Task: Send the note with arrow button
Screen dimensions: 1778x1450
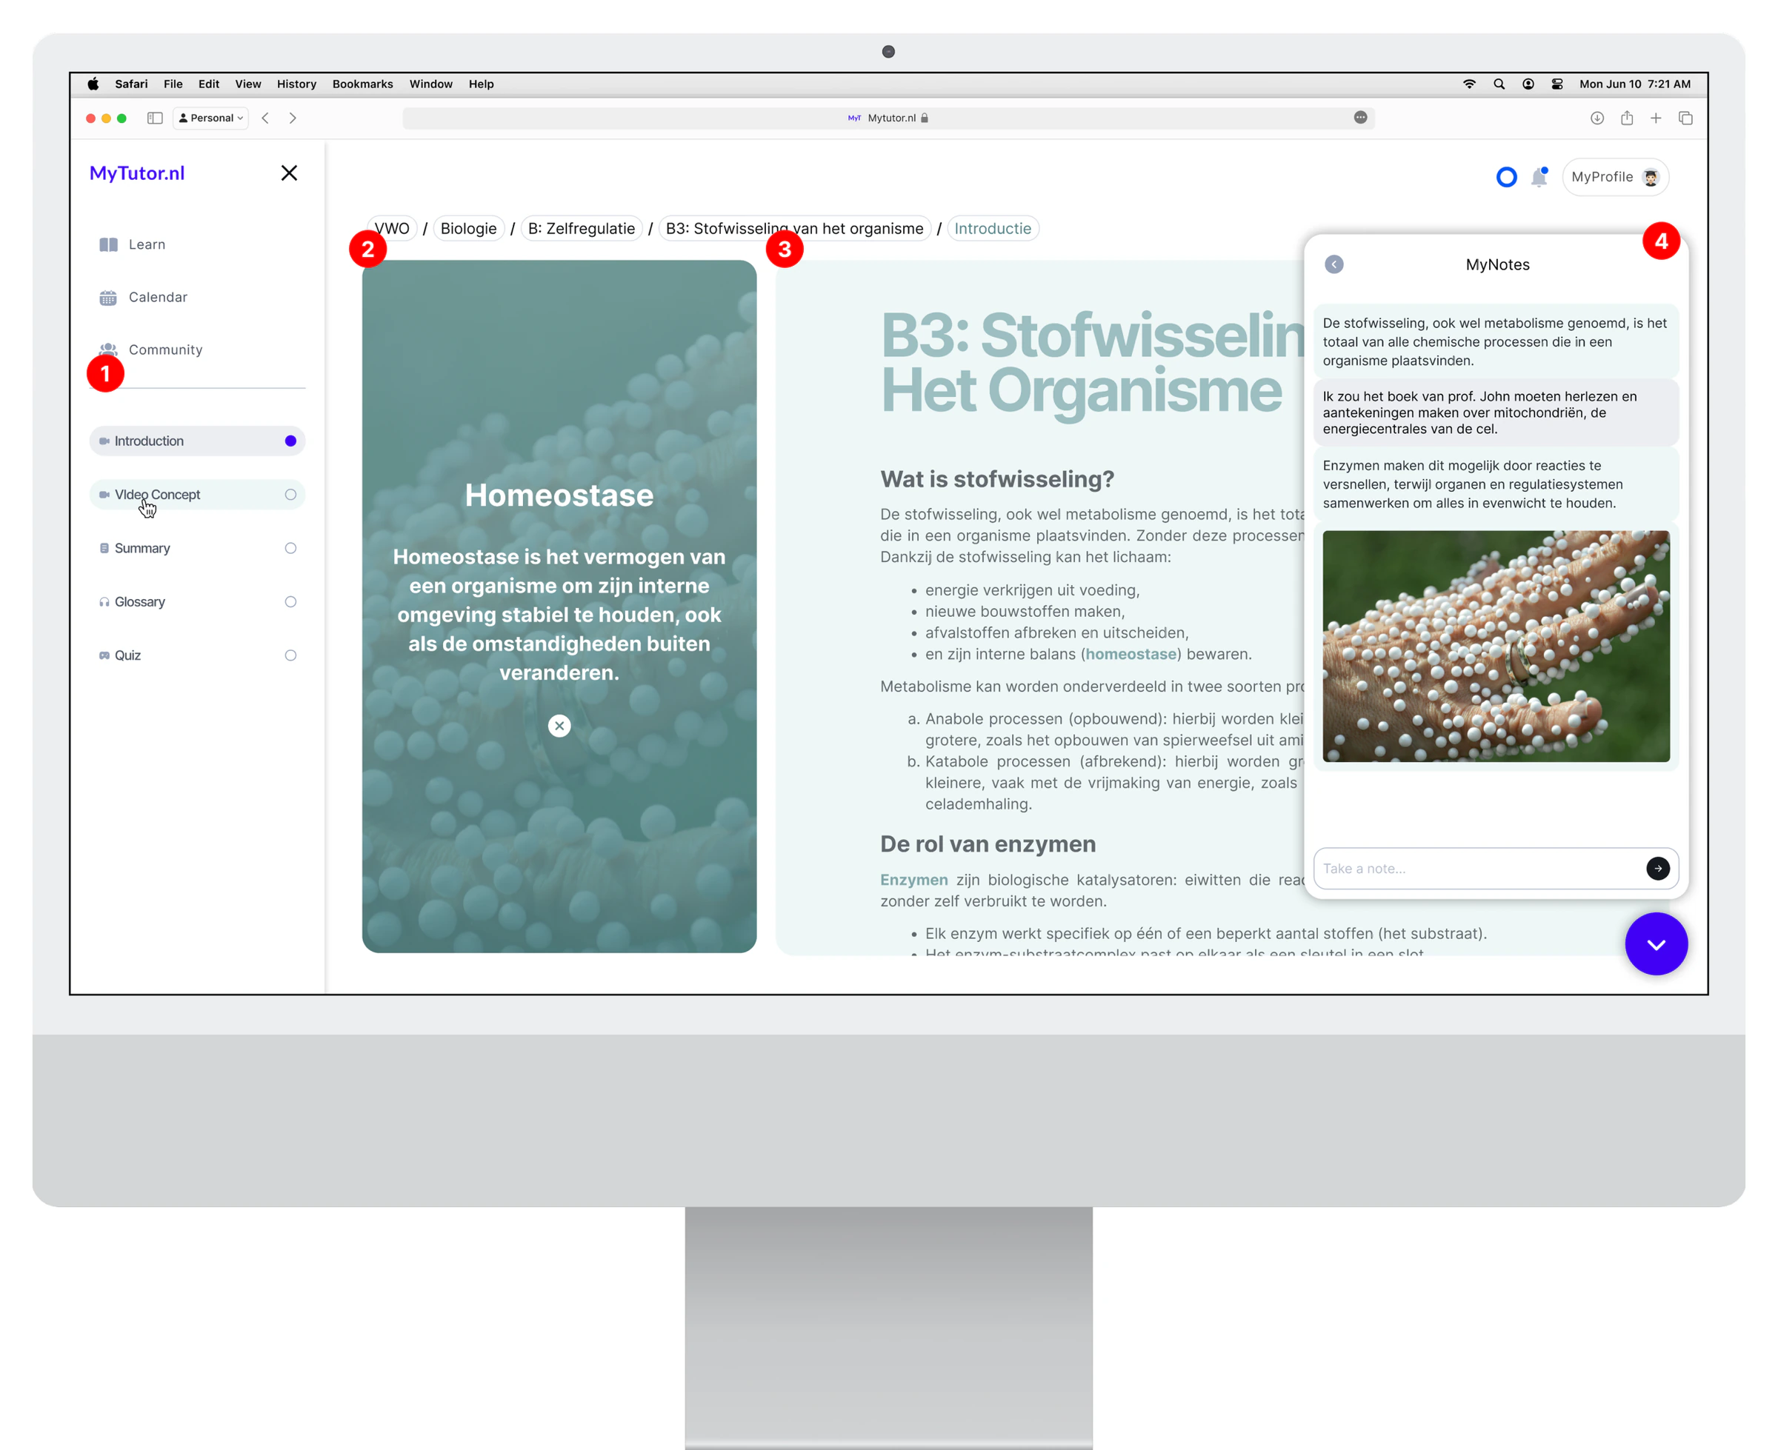Action: pos(1658,869)
